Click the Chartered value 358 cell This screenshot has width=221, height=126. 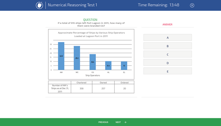pos(81,89)
